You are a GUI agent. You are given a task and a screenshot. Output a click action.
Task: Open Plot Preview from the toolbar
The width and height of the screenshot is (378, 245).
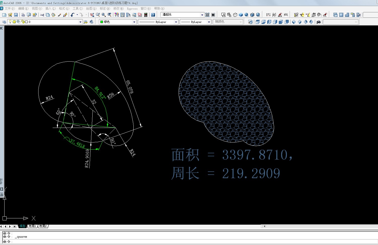click(29, 15)
